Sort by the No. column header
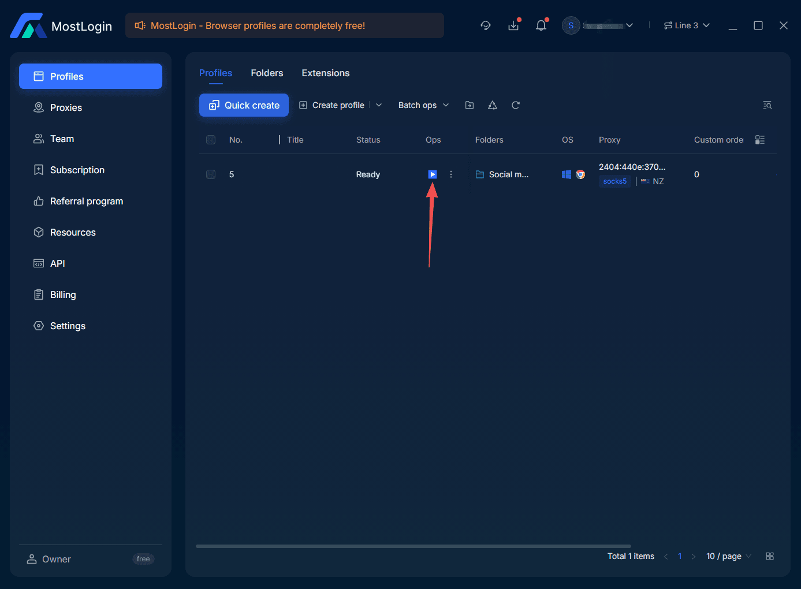 (236, 140)
